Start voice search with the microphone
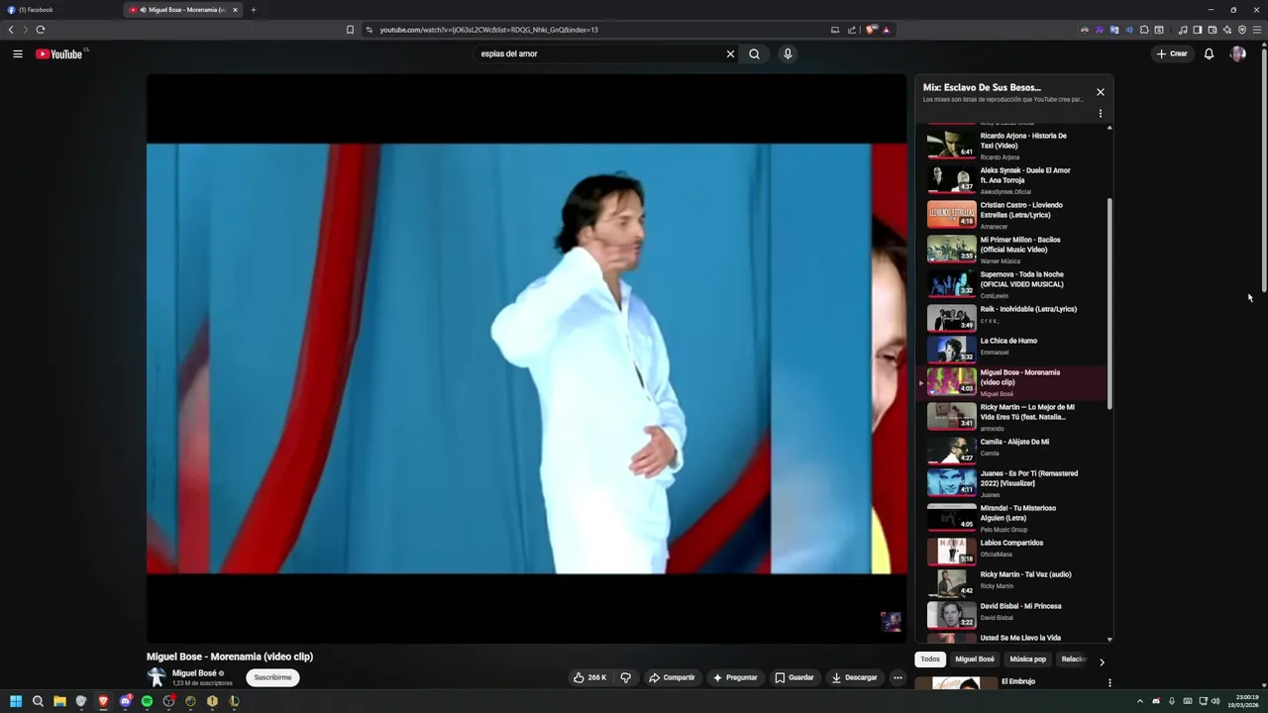 pyautogui.click(x=788, y=53)
